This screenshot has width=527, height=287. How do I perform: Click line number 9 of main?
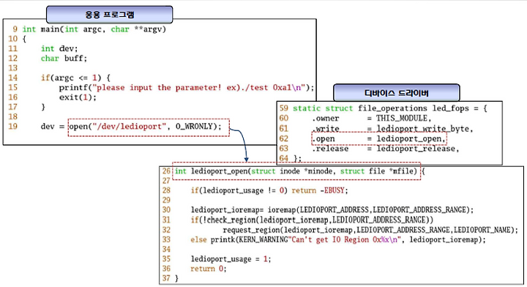tap(15, 29)
